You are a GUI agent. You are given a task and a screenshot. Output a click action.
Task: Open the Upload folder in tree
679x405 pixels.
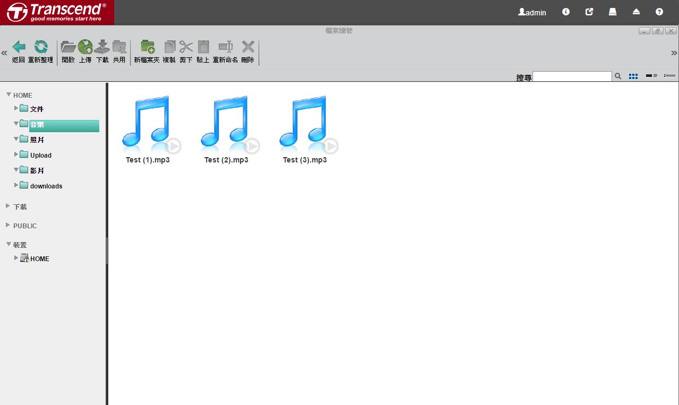click(40, 155)
